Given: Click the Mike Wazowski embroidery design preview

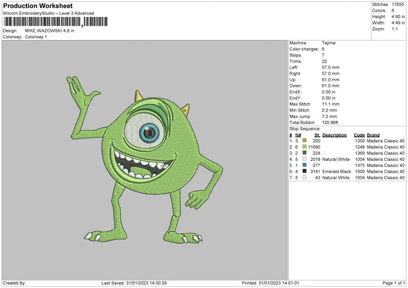Looking at the screenshot, I should [145, 160].
